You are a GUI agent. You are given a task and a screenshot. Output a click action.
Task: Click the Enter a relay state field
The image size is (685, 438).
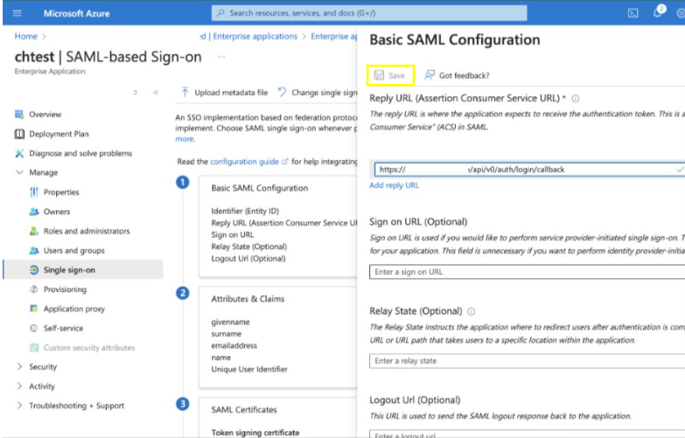(x=527, y=361)
